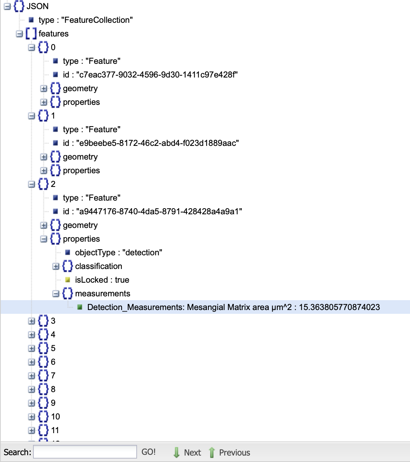Click the object icon for feature 0
The width and height of the screenshot is (410, 462).
[43, 47]
